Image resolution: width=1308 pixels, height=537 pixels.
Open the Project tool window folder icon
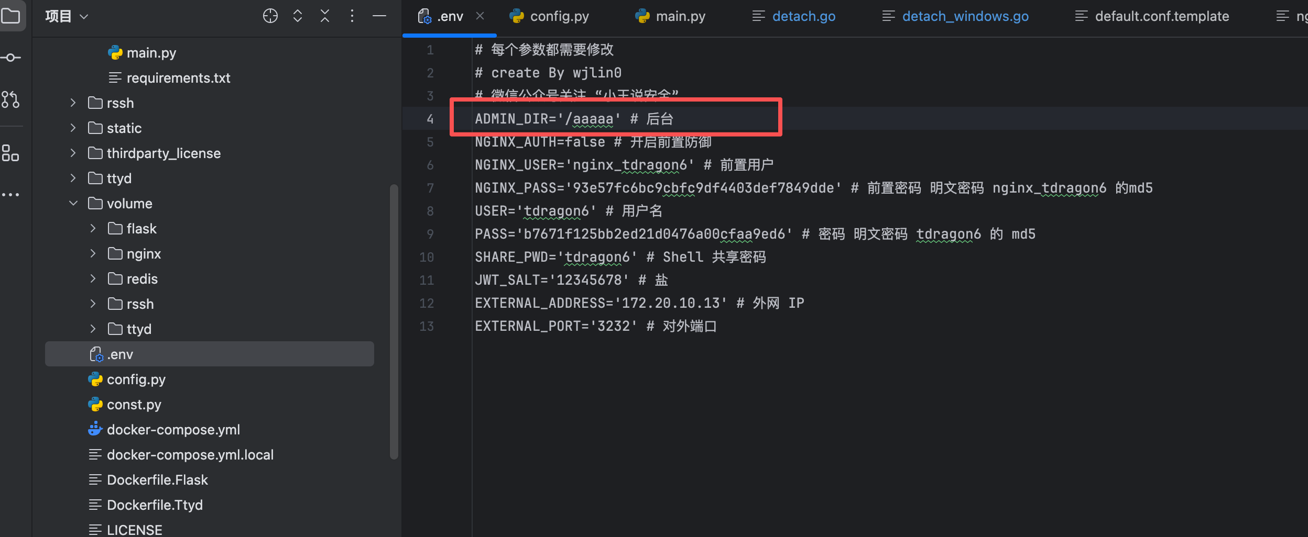point(10,16)
